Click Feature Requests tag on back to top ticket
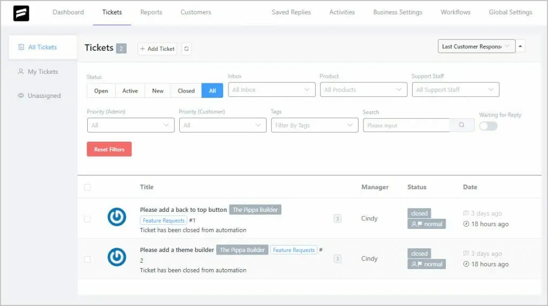The height and width of the screenshot is (306, 548). click(x=163, y=220)
